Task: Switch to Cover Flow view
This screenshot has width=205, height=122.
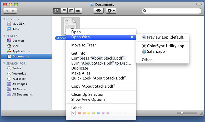Action: click(78, 11)
